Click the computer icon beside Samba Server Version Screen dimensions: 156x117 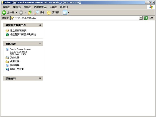point(7,49)
